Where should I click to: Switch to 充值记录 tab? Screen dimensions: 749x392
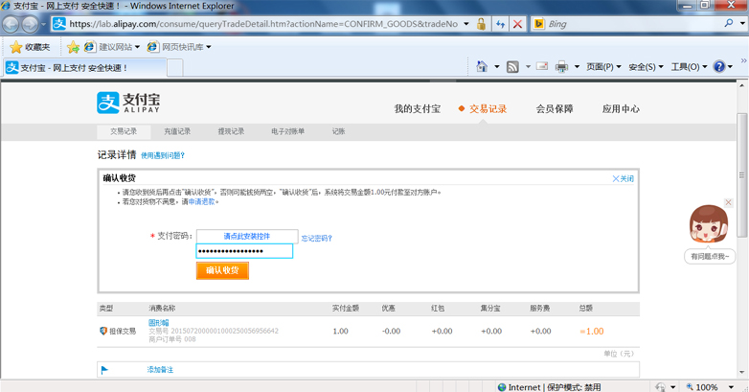[x=177, y=131]
